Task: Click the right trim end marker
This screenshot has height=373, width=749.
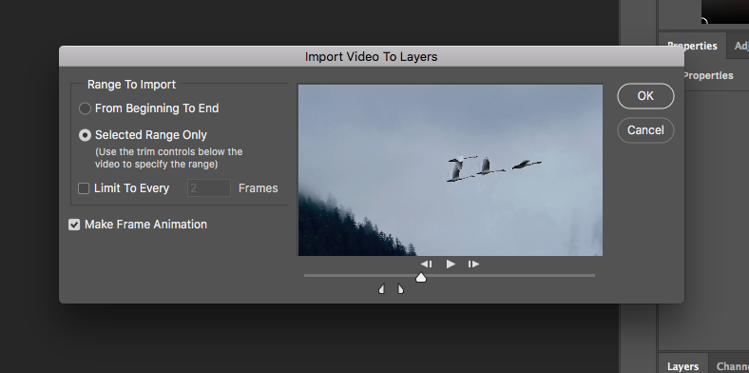Action: point(400,288)
